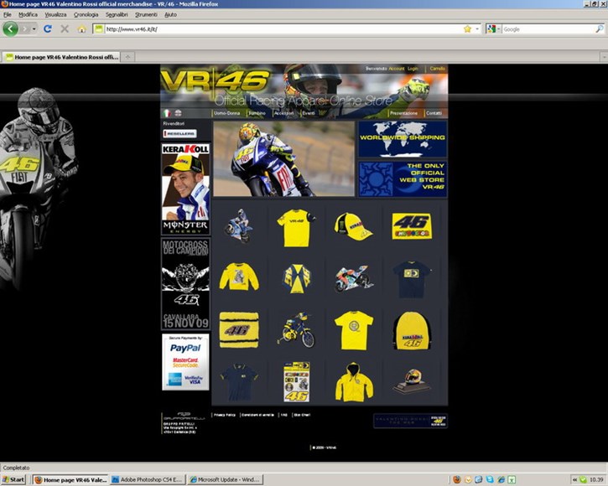Open the Visualizza menu
Screen dimensions: 608x486
point(55,15)
